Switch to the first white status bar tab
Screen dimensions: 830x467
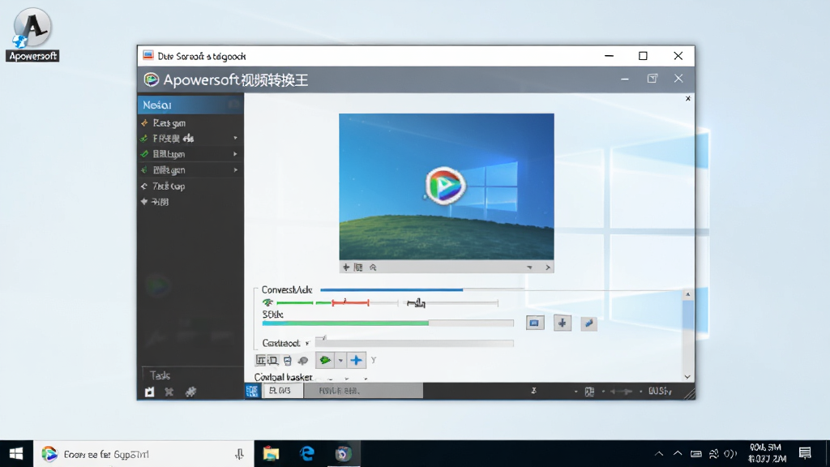(282, 391)
